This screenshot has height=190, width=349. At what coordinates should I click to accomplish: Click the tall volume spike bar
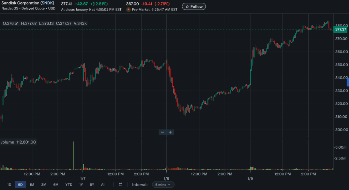click(x=74, y=155)
